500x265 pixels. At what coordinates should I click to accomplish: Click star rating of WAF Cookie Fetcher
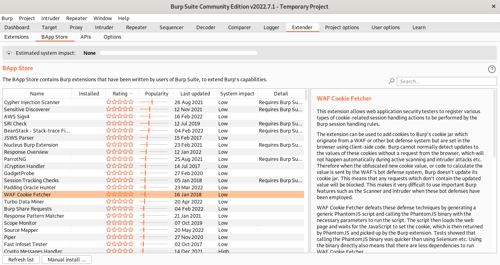coord(120,195)
